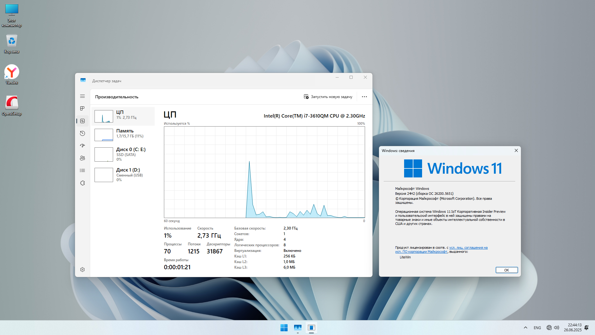This screenshot has height=335, width=595.
Task: Open the three-dots more options menu
Action: click(364, 97)
